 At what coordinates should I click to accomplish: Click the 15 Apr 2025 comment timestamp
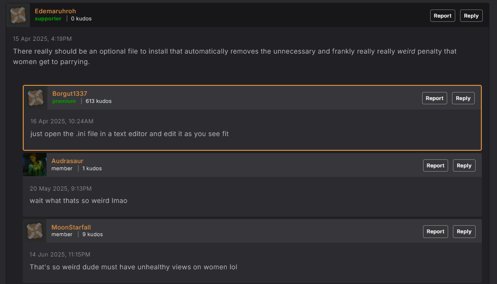pyautogui.click(x=42, y=38)
